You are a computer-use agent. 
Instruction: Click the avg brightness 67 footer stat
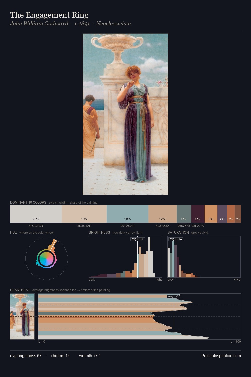coord(26,356)
